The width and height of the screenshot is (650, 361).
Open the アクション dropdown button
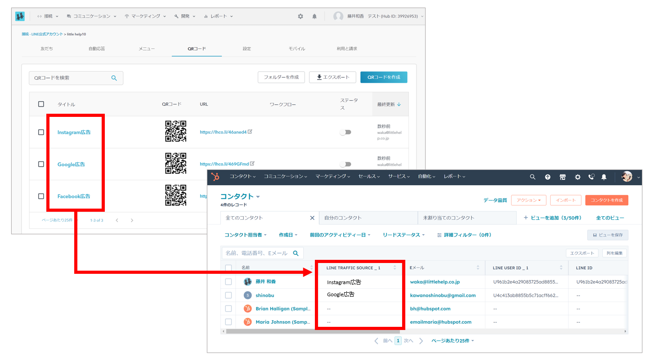529,200
